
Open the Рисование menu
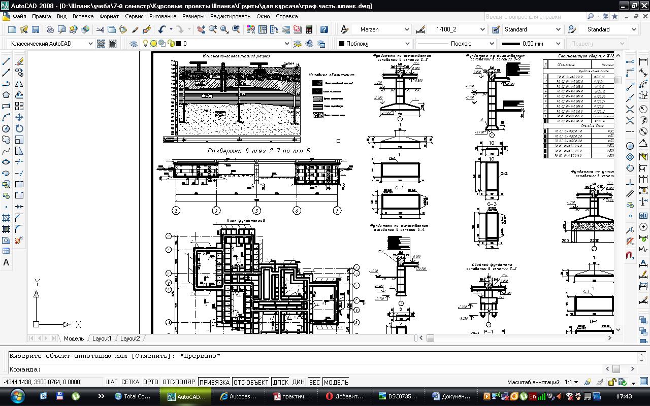pyautogui.click(x=162, y=16)
